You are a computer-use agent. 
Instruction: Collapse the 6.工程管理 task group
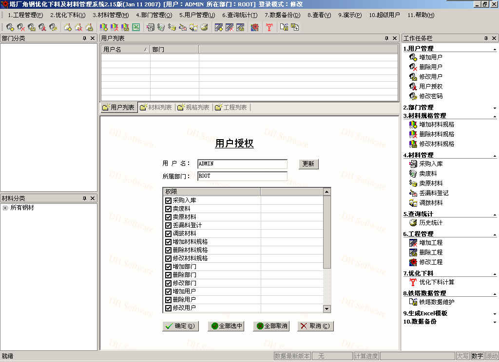[495, 235]
